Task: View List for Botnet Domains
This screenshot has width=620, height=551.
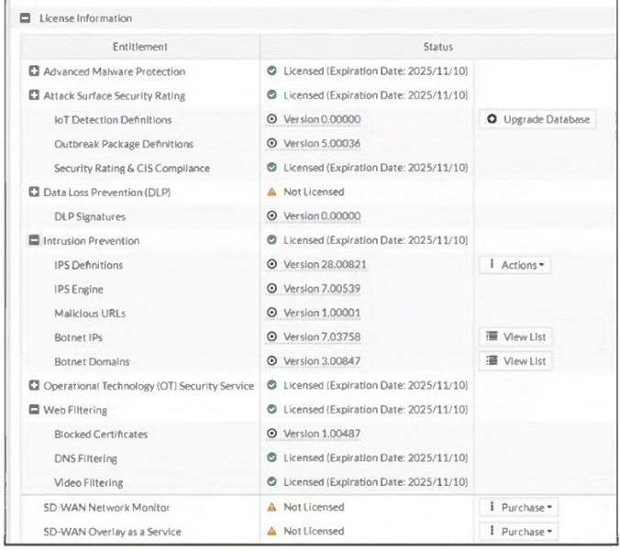Action: (x=515, y=361)
